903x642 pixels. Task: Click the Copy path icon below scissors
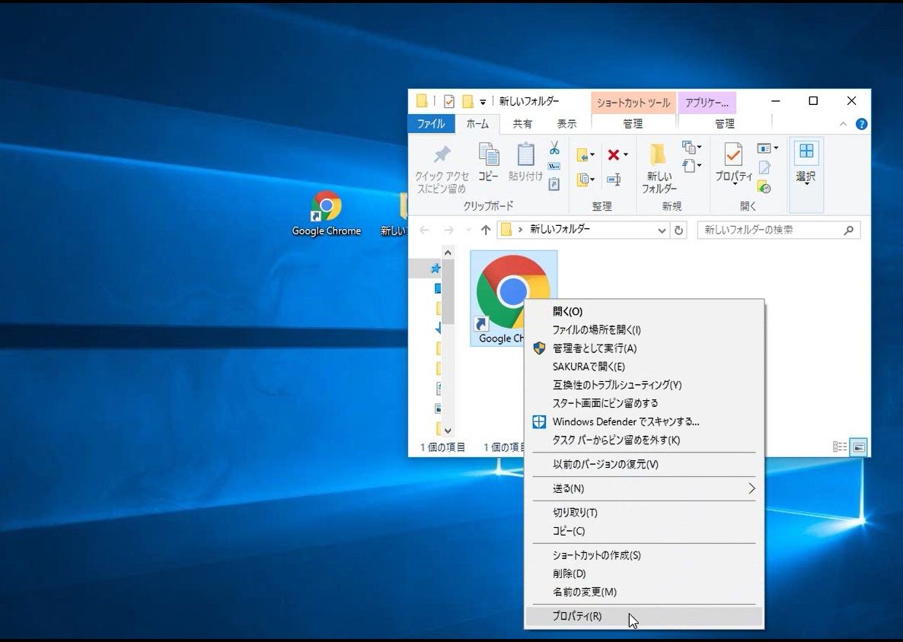click(554, 167)
